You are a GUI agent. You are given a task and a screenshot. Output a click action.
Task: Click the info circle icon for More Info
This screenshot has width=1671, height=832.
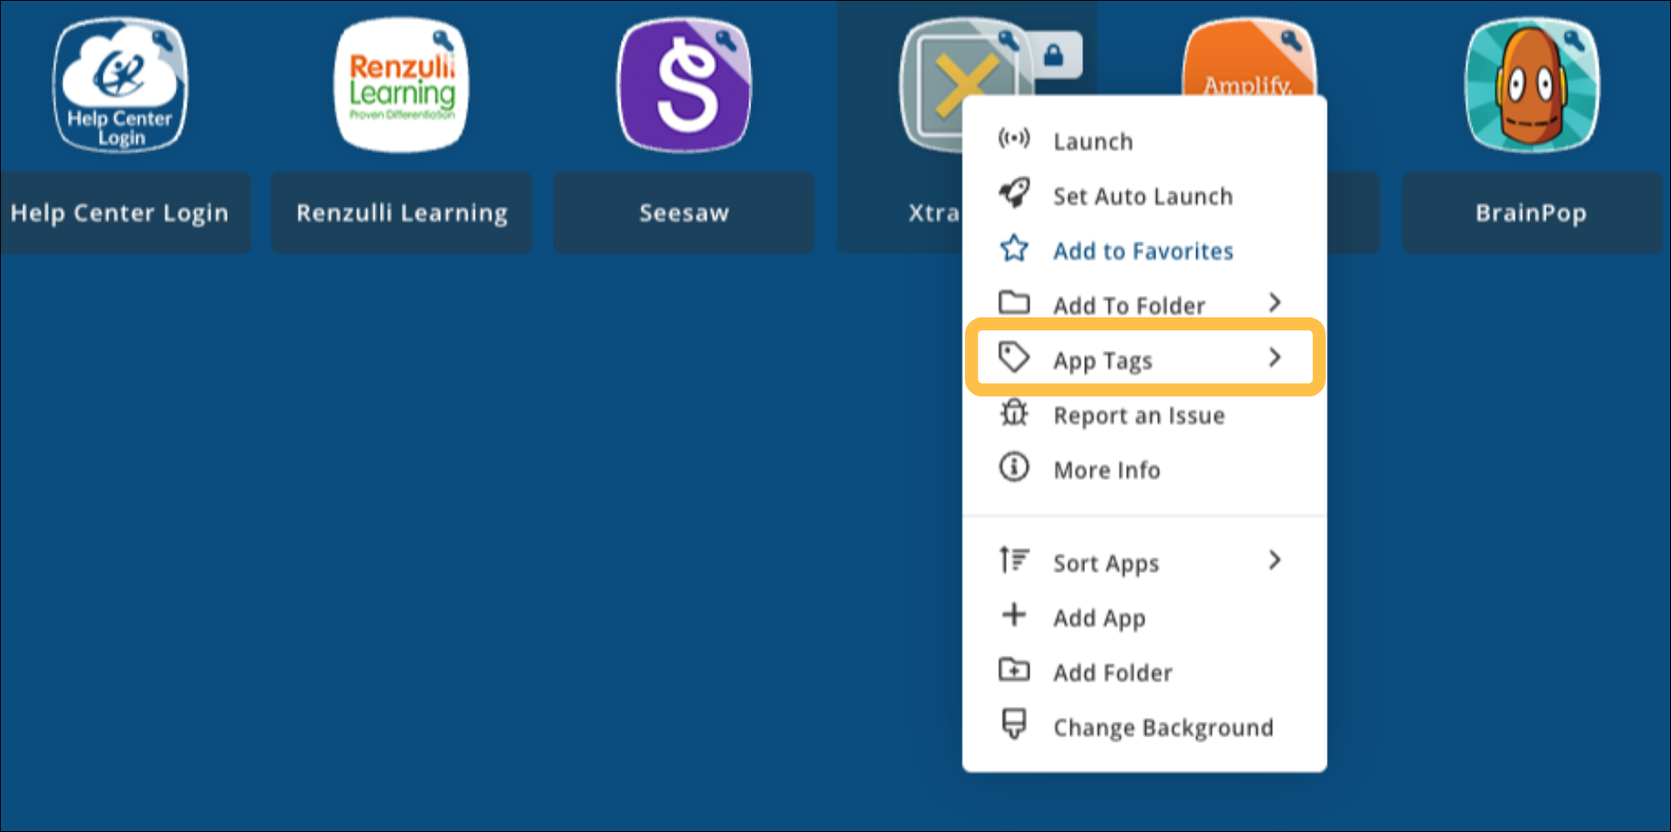(1014, 467)
